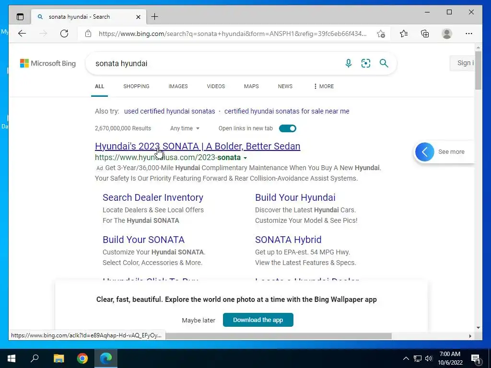491x368 pixels.
Task: Try 'used certified hyundai sonatas' suggestion
Action: (169, 111)
